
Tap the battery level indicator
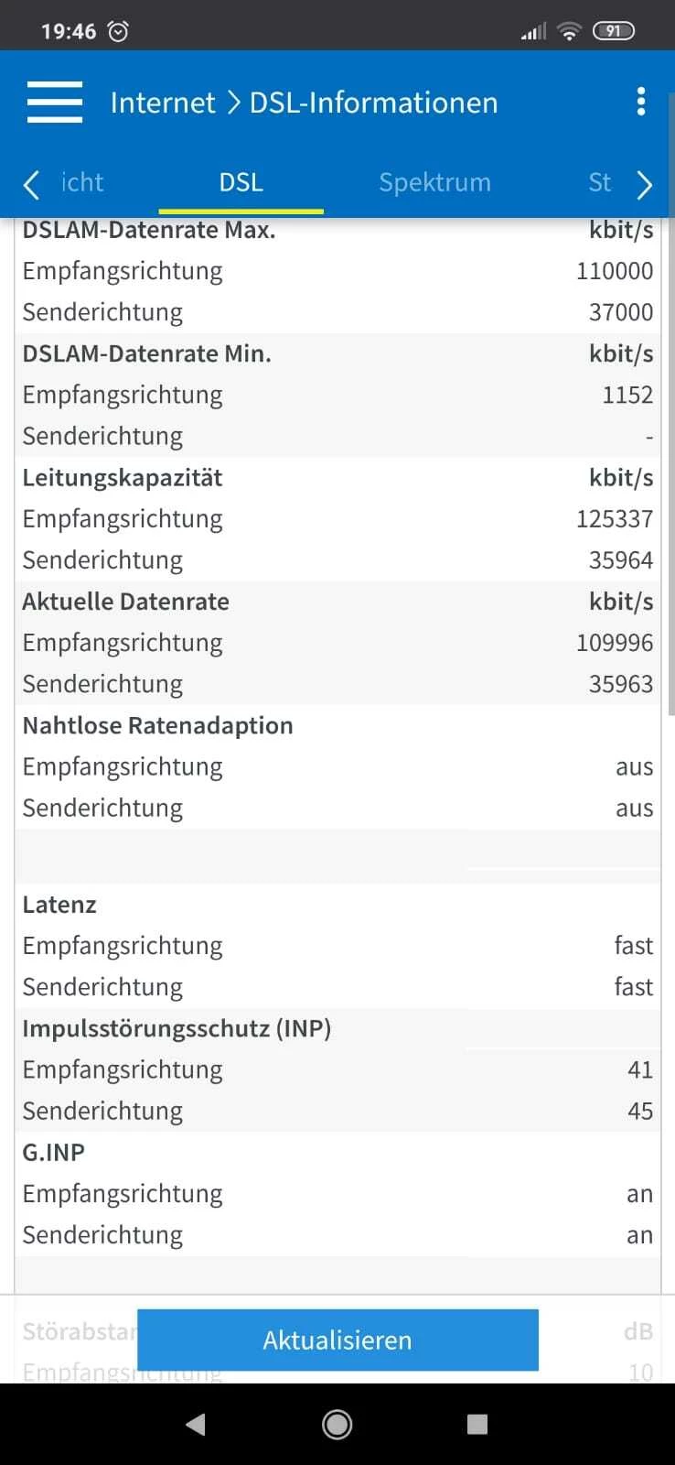point(613,32)
